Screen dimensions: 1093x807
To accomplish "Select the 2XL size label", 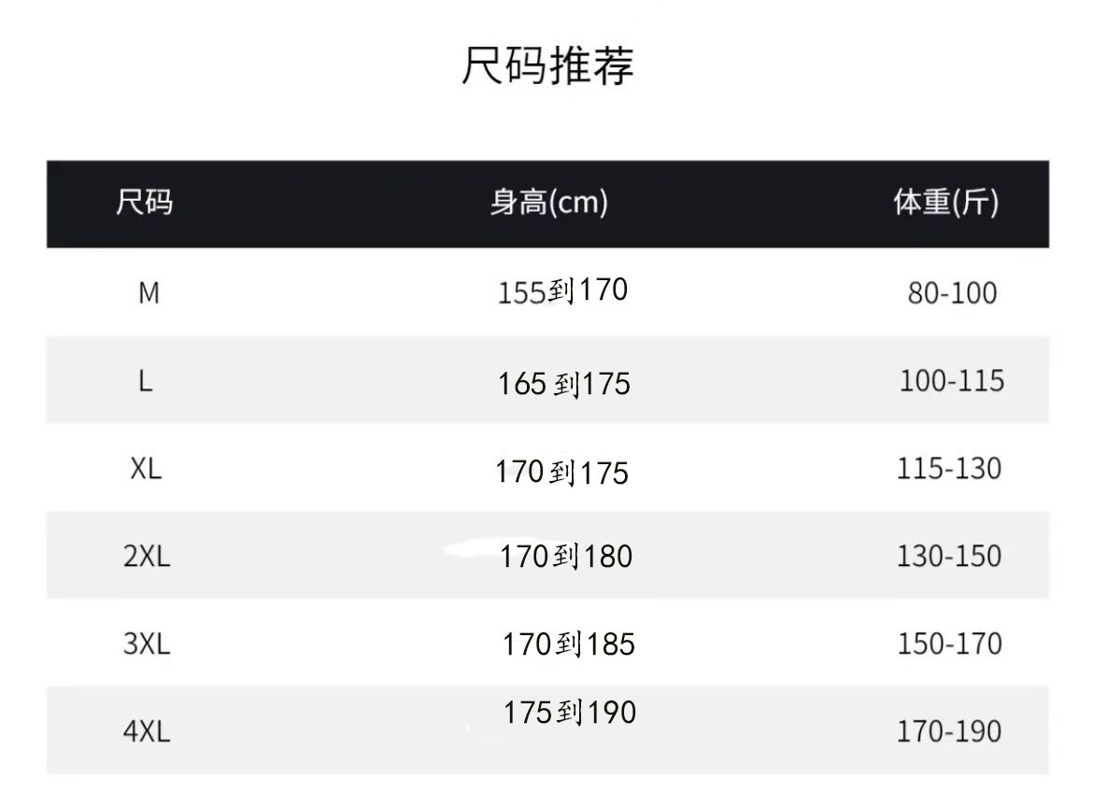I will tap(147, 557).
